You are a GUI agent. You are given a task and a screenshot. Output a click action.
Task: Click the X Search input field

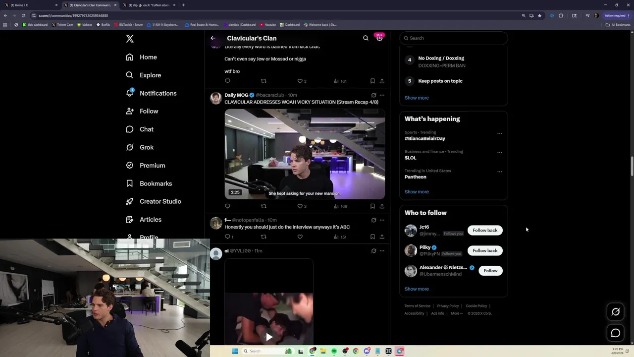point(454,38)
